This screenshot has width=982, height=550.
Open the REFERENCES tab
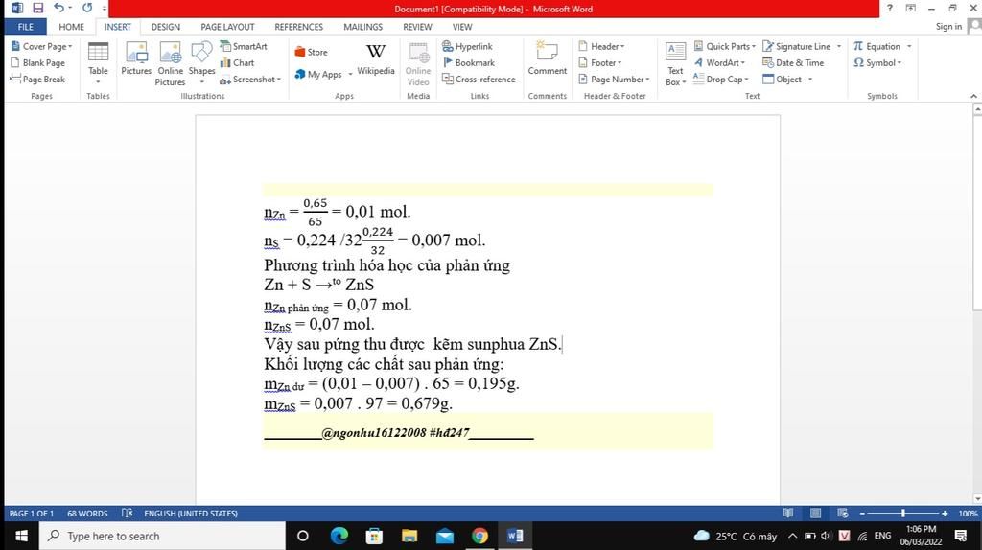(x=299, y=27)
